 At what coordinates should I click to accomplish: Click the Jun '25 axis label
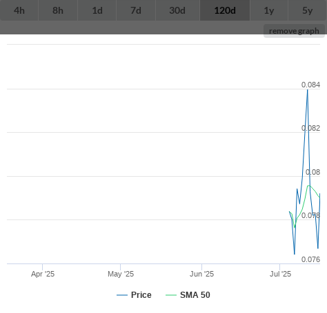tap(201, 274)
